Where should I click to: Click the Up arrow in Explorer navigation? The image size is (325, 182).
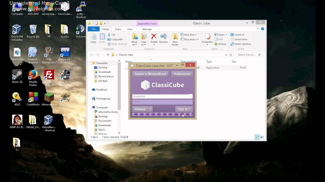coord(108,55)
